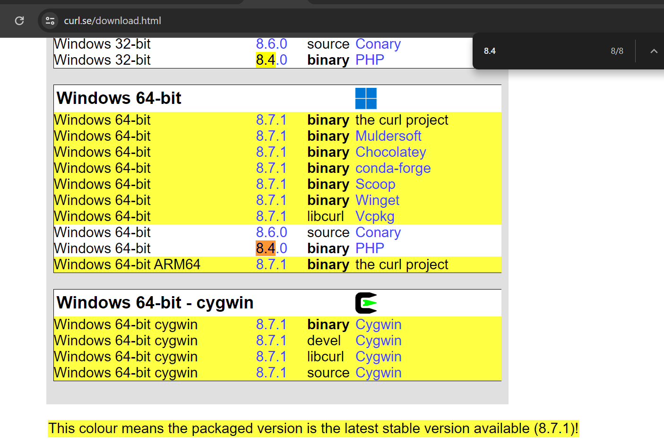Click 'source' text in cygwin source row
This screenshot has height=444, width=664.
pyautogui.click(x=328, y=373)
